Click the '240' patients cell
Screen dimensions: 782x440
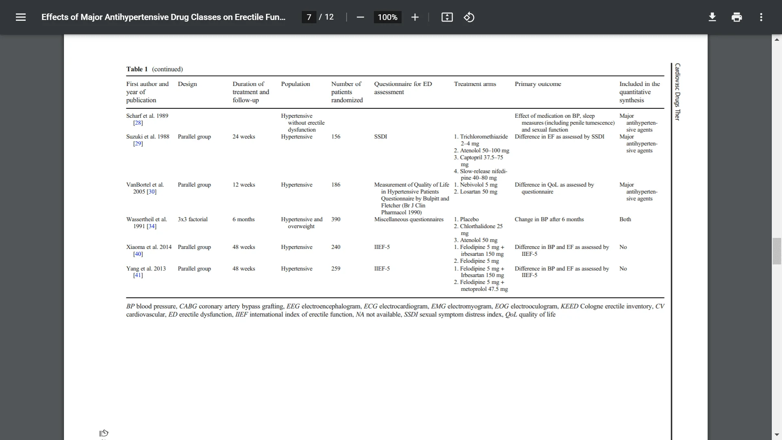[336, 247]
